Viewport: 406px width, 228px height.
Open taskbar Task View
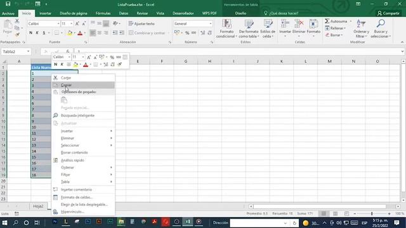point(37,222)
